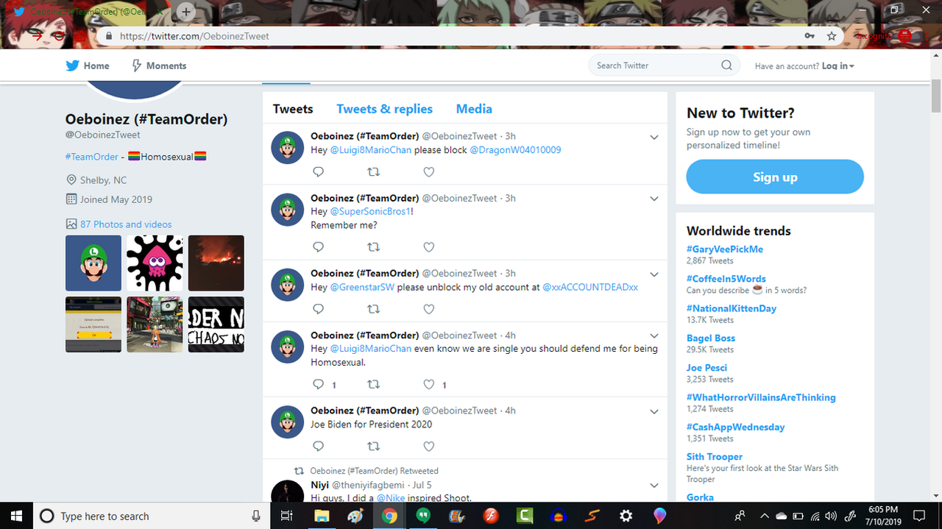Reply to the Joe Biden for President tweet
This screenshot has height=529, width=942.
click(x=319, y=446)
